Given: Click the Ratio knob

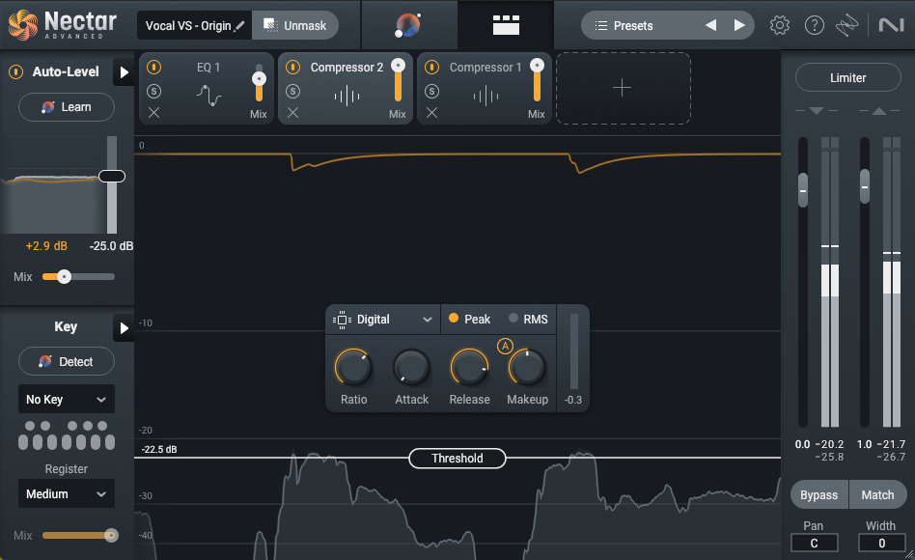Looking at the screenshot, I should pyautogui.click(x=353, y=368).
